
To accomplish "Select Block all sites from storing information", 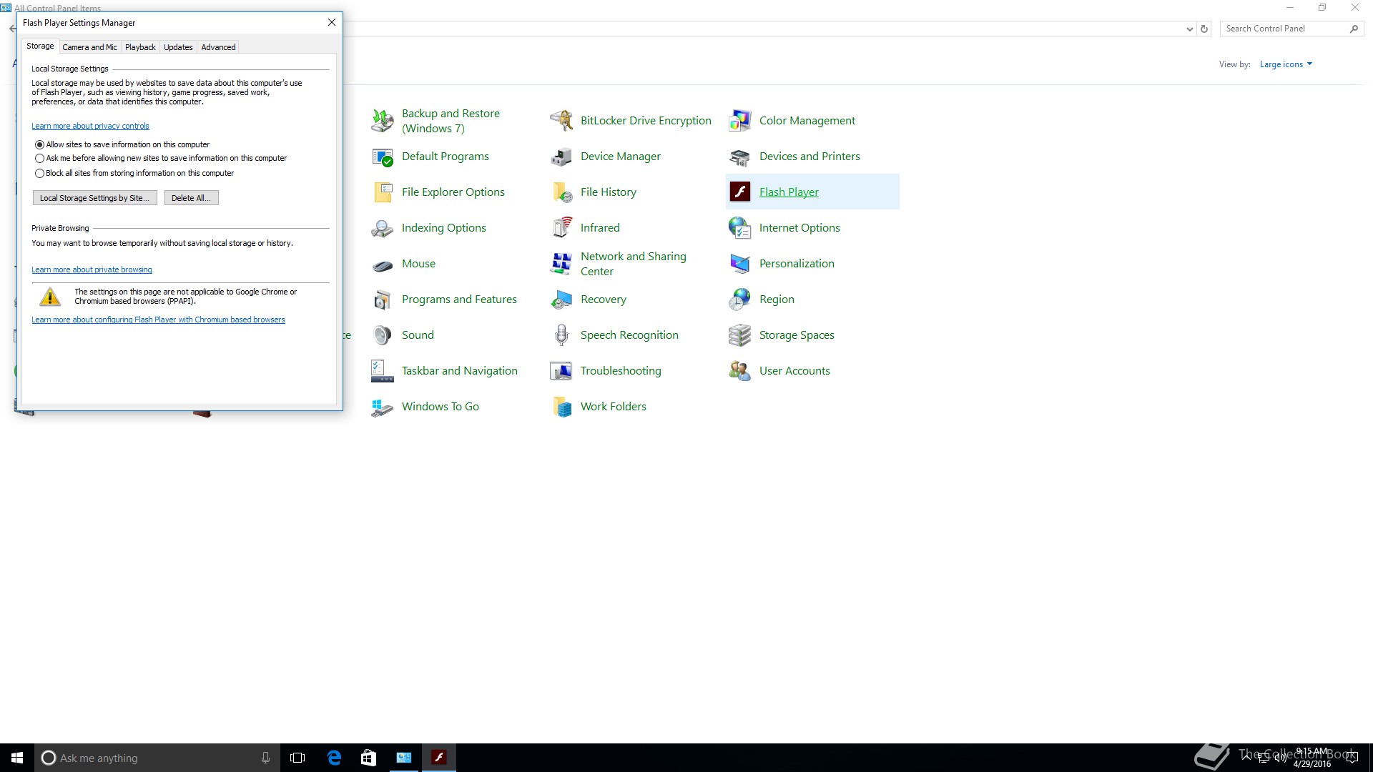I will coord(40,173).
